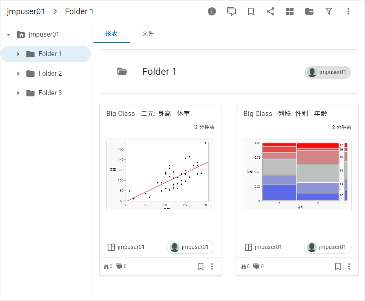This screenshot has height=301, width=365.
Task: Open the 身高 - 体重 scatterplot thumbnail
Action: 160,175
